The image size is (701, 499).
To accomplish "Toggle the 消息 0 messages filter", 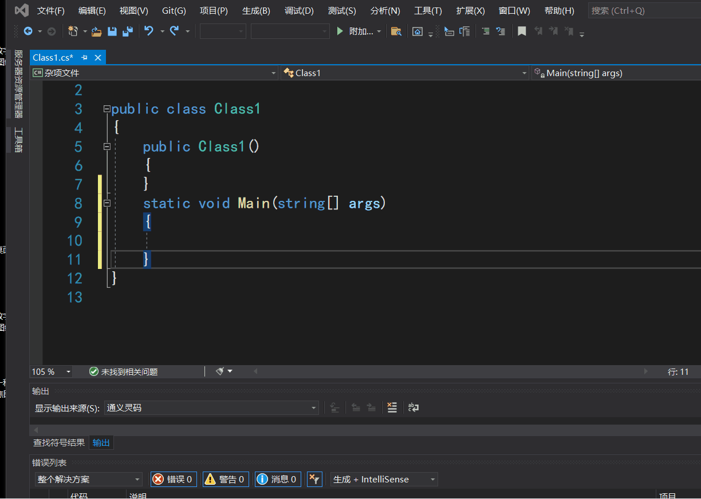I will 278,479.
